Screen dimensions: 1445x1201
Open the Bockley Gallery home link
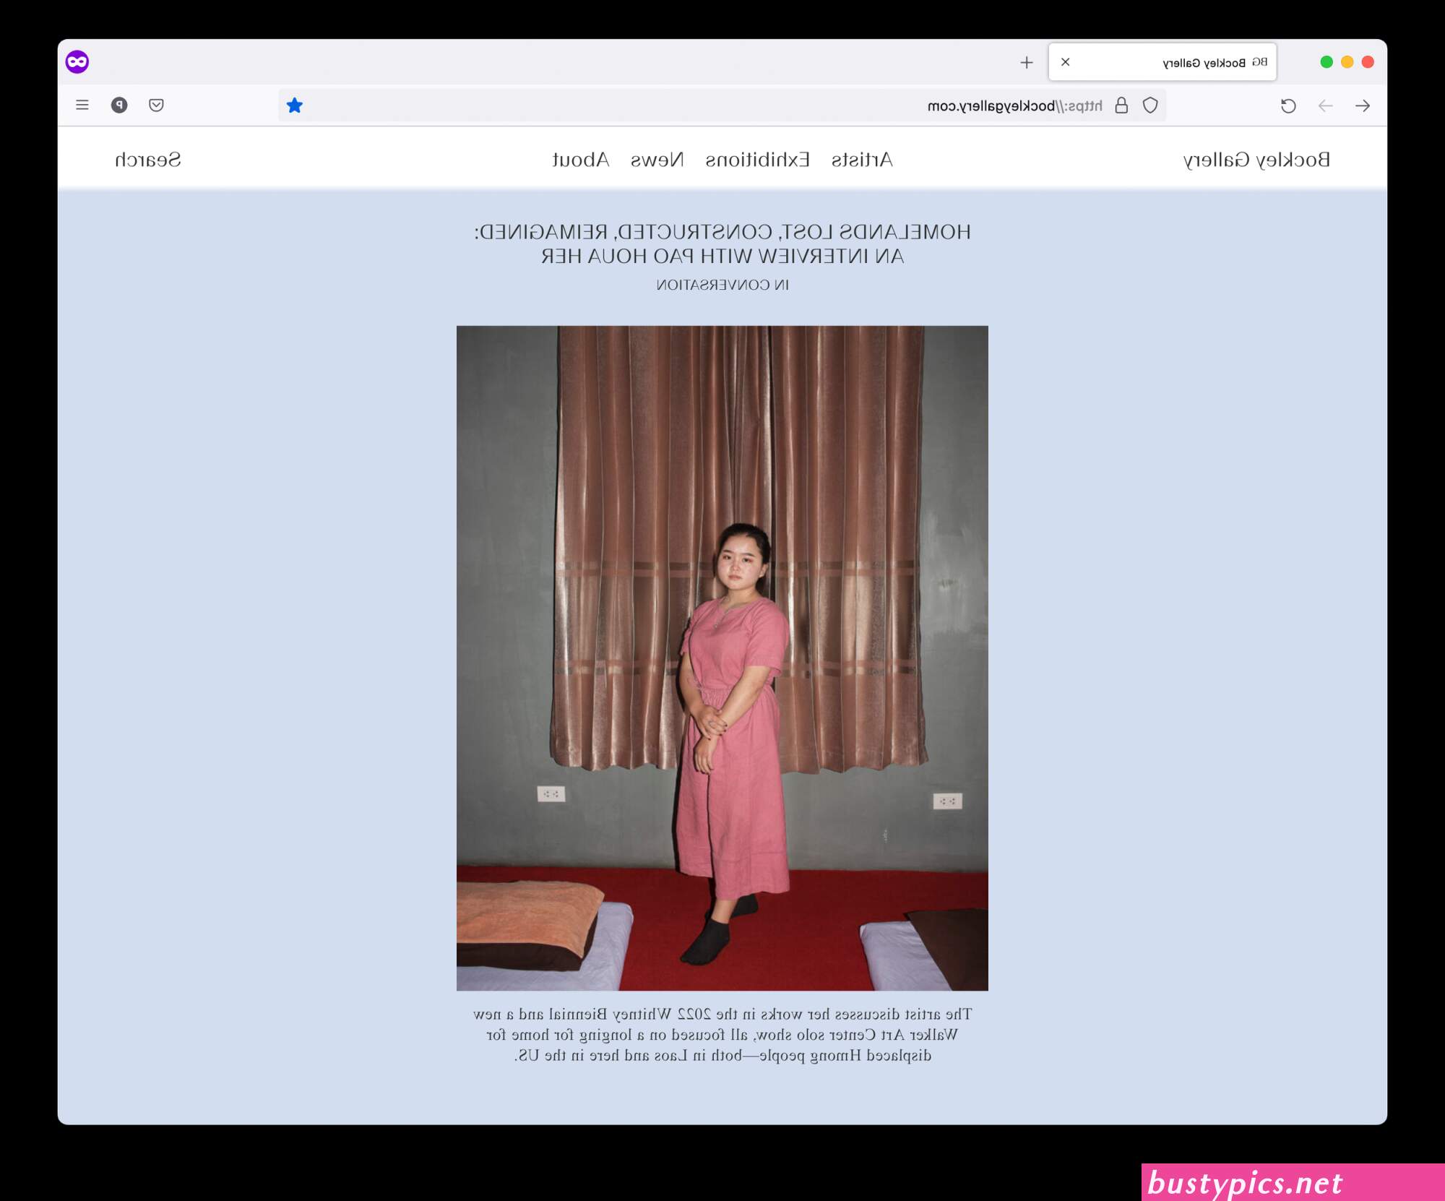click(x=1256, y=160)
